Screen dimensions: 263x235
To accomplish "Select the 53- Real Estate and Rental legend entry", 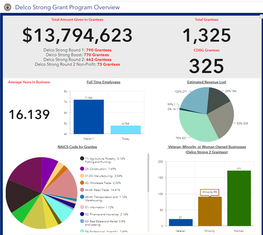I will pos(103,223).
